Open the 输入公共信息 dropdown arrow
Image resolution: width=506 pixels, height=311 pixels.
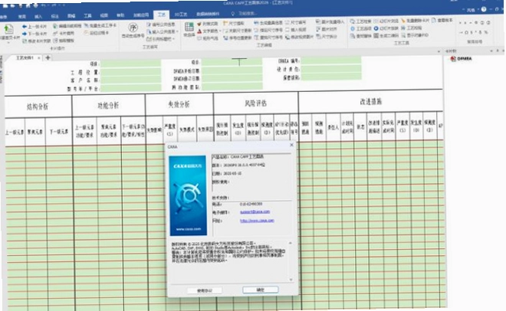click(x=178, y=31)
